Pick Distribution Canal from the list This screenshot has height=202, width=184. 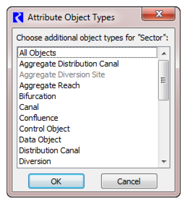click(x=49, y=150)
